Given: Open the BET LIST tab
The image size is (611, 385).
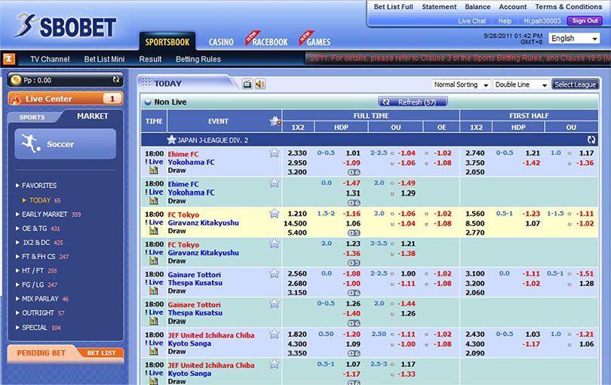Looking at the screenshot, I should click(x=101, y=353).
